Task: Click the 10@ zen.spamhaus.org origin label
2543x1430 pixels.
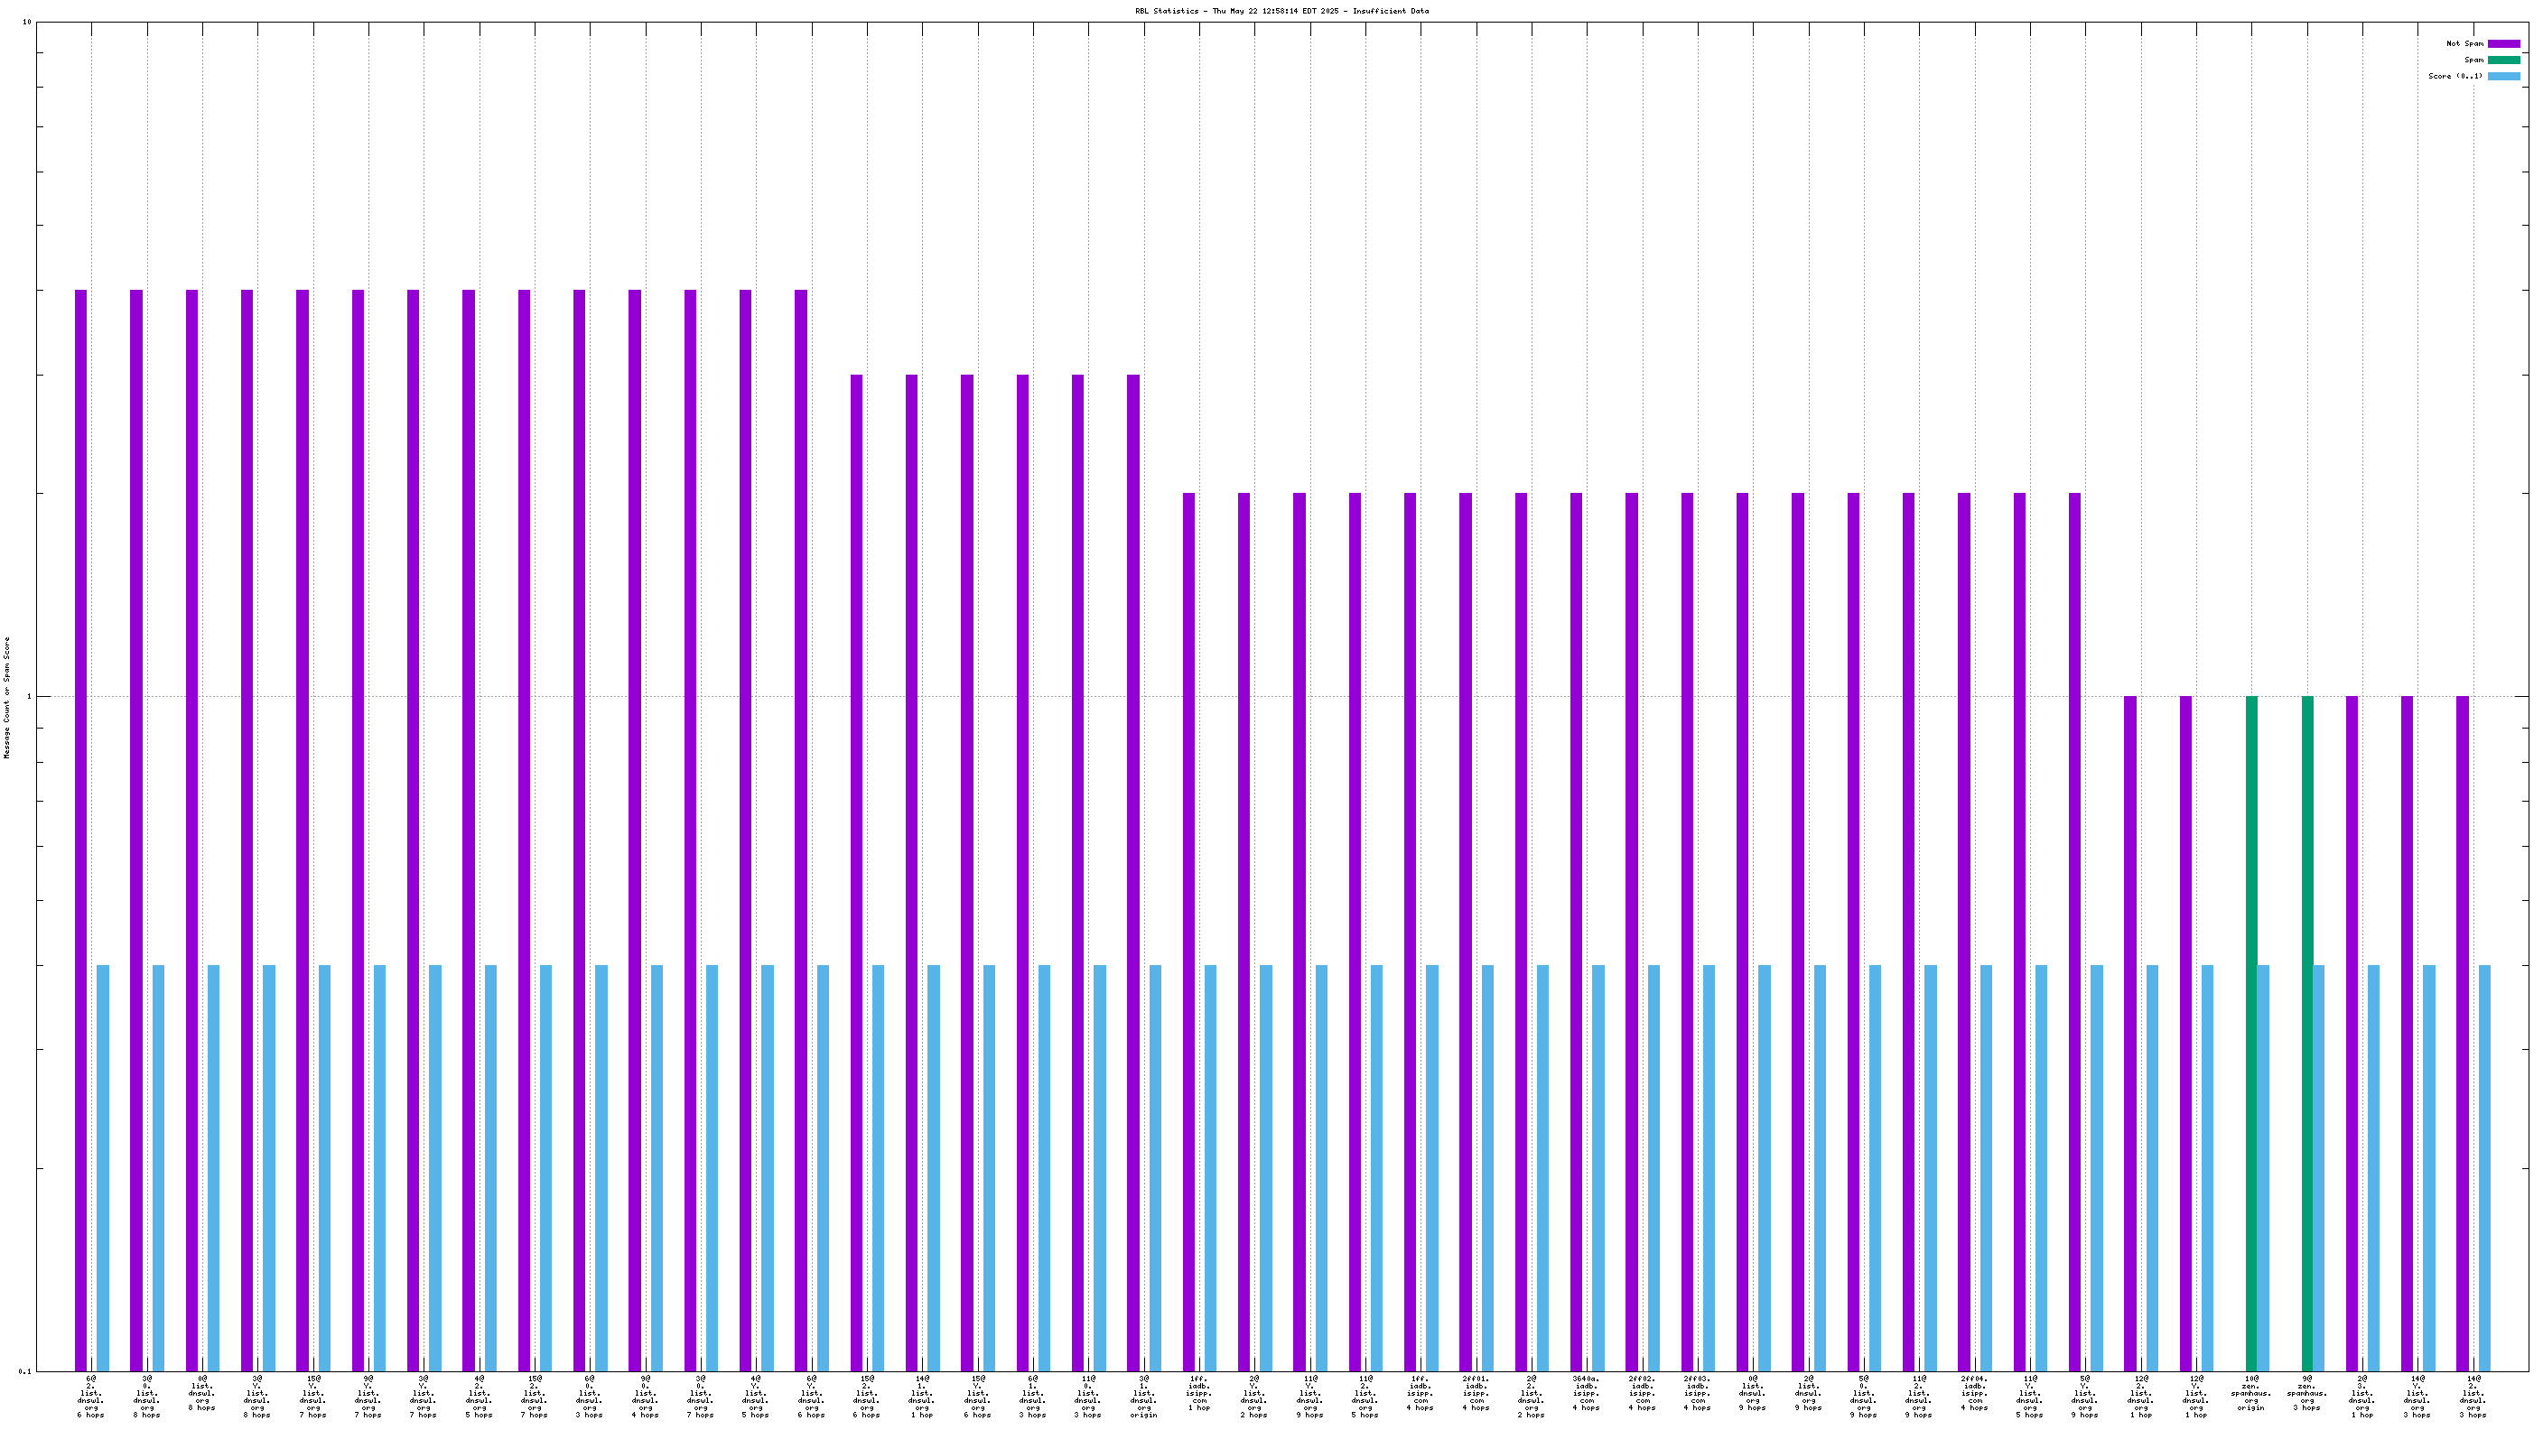Action: point(2250,1392)
